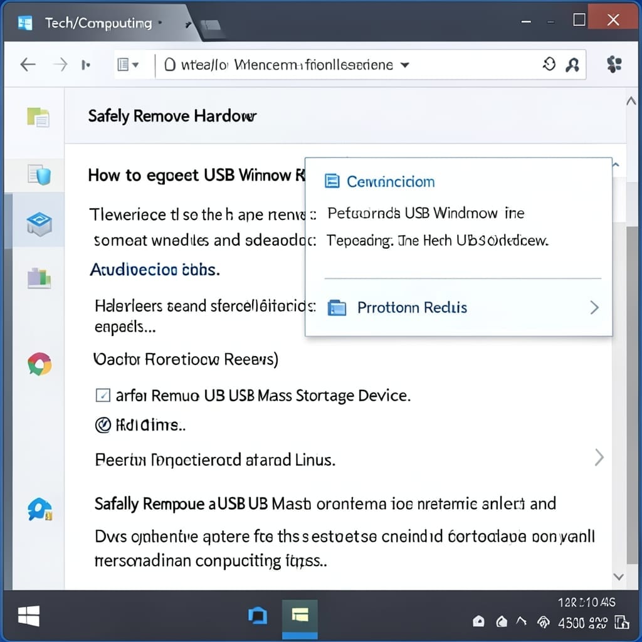Viewport: 642px width, 642px height.
Task: Collapse the small caret above the popup
Action: click(616, 165)
